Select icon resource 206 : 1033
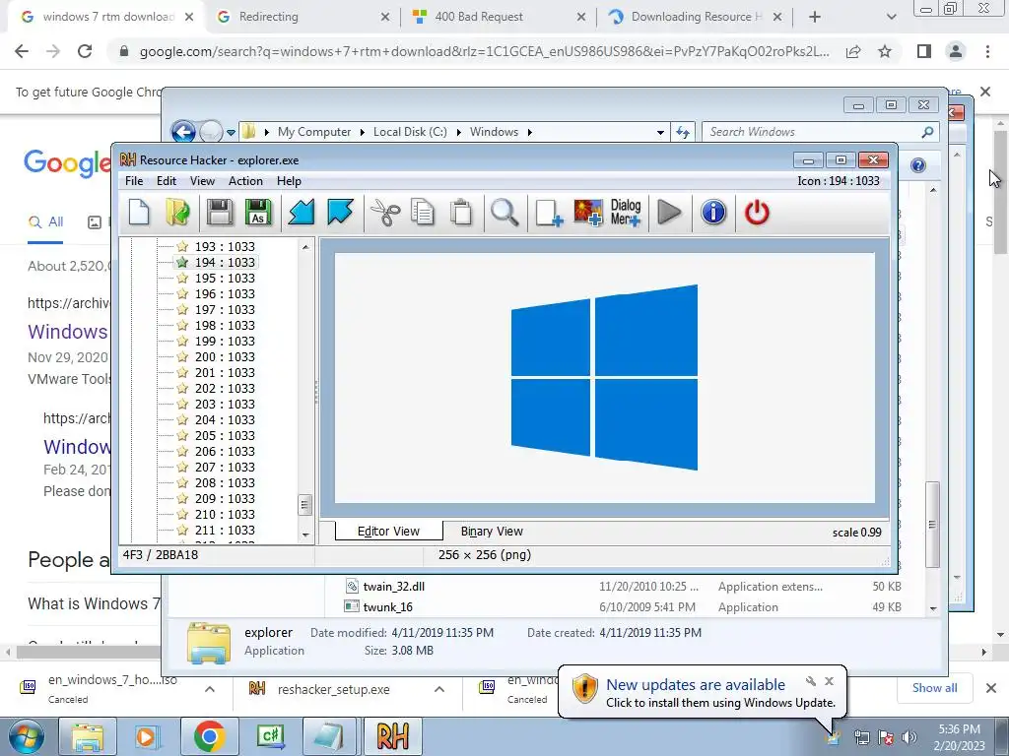 [225, 451]
